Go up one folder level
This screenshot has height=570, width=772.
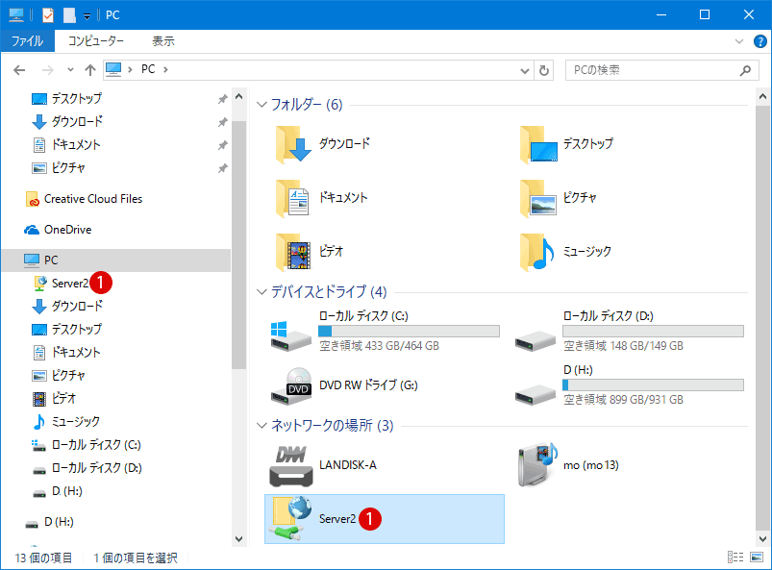90,70
